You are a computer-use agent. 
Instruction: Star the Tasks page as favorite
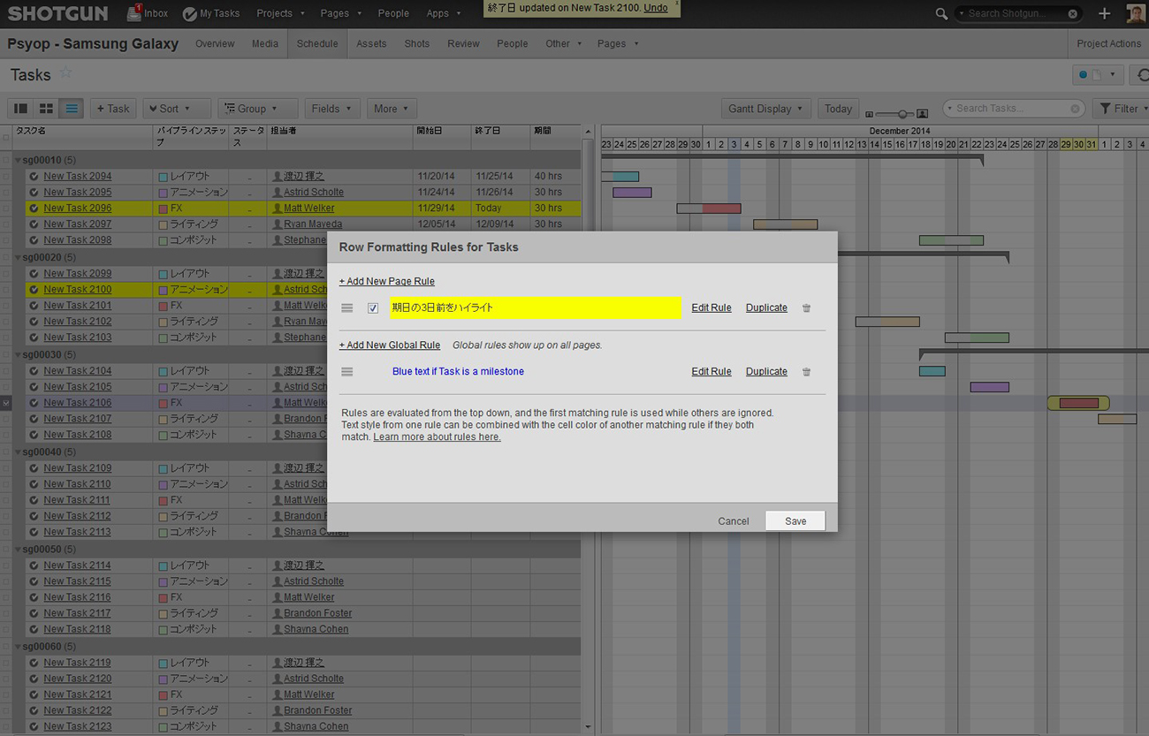click(65, 74)
